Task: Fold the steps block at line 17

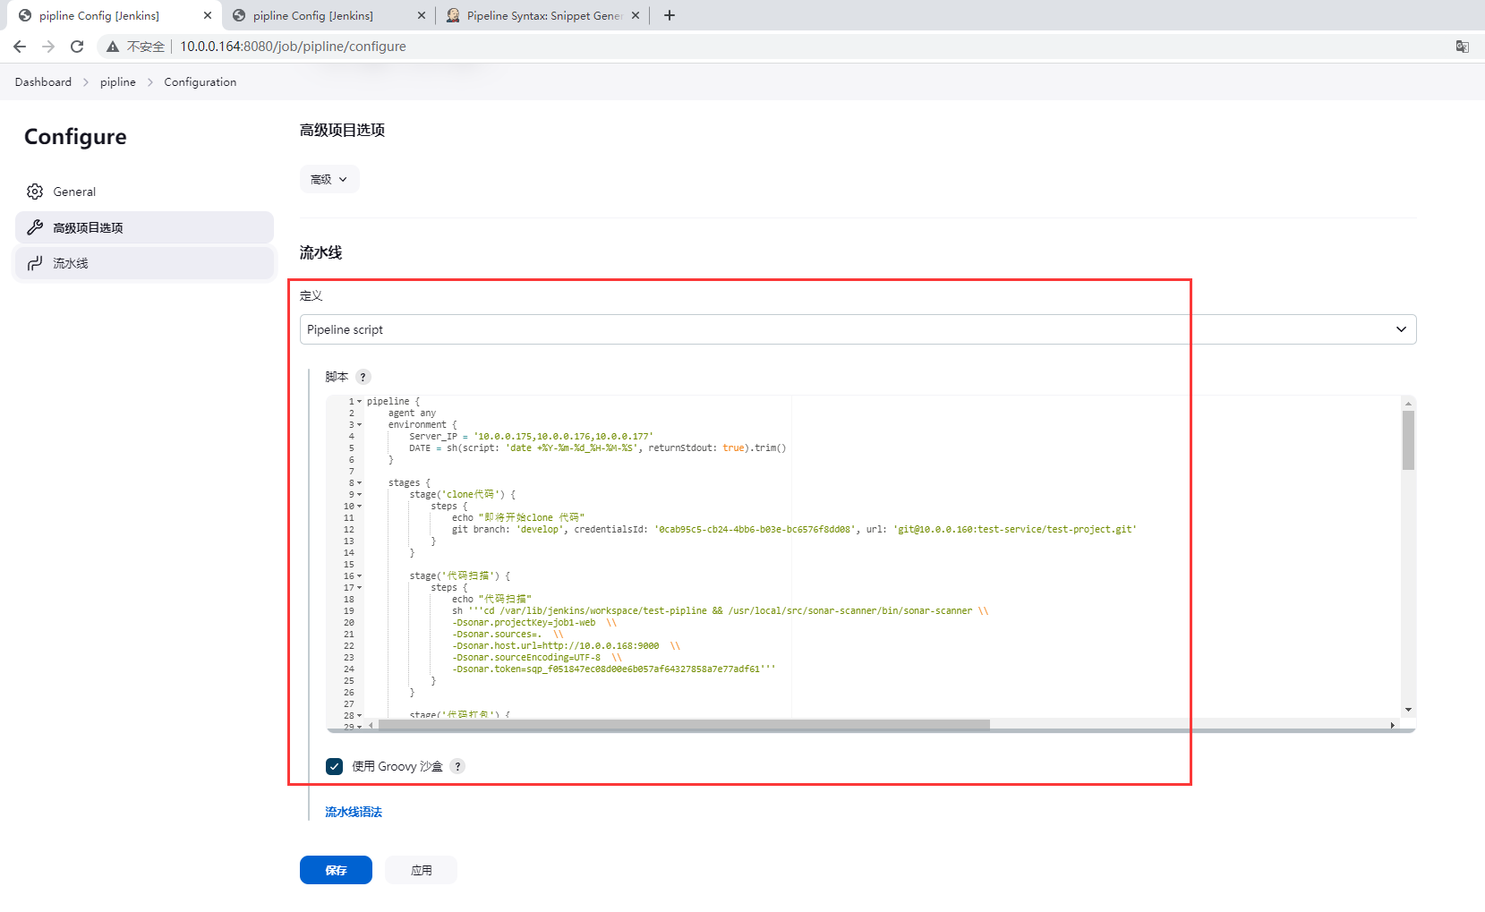Action: pos(360,588)
